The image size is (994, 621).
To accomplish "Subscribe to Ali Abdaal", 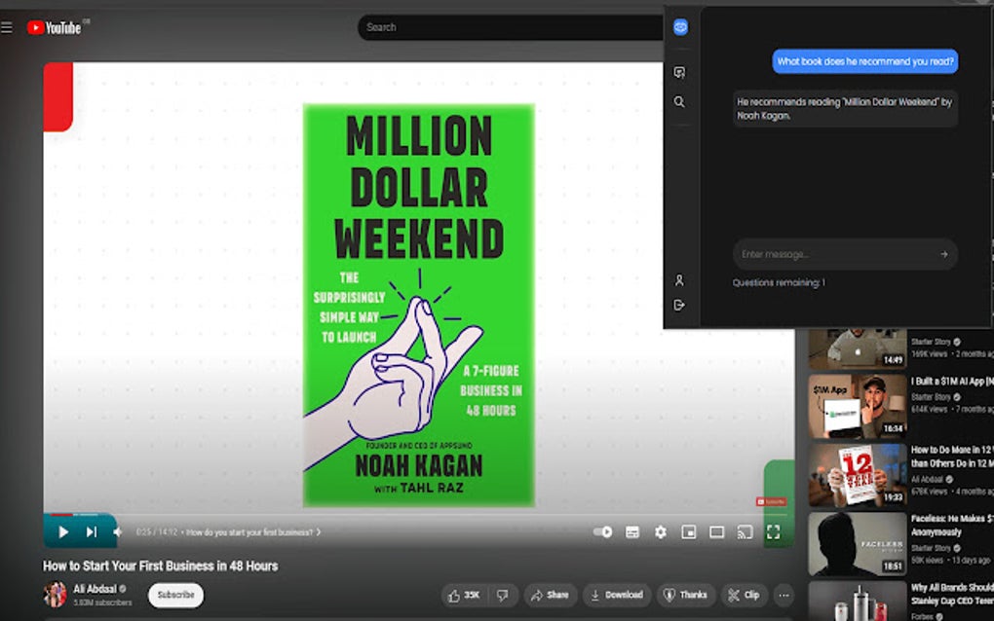I will (x=175, y=595).
